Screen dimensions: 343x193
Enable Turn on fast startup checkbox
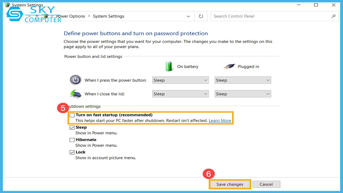click(72, 115)
